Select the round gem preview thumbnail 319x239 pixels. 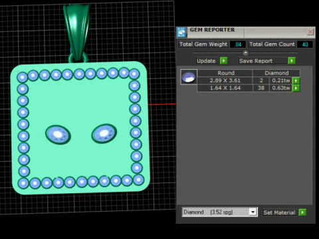(x=189, y=77)
